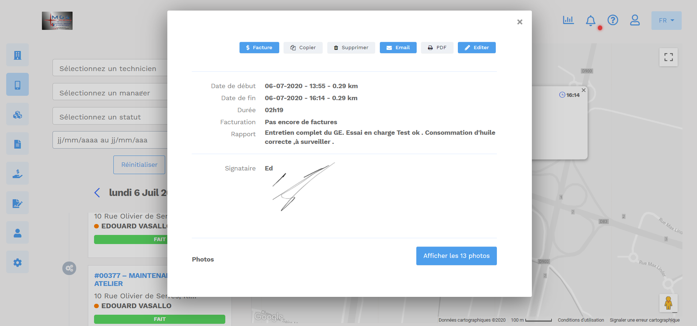Click the Réinitialiser button
Image resolution: width=697 pixels, height=326 pixels.
(139, 165)
